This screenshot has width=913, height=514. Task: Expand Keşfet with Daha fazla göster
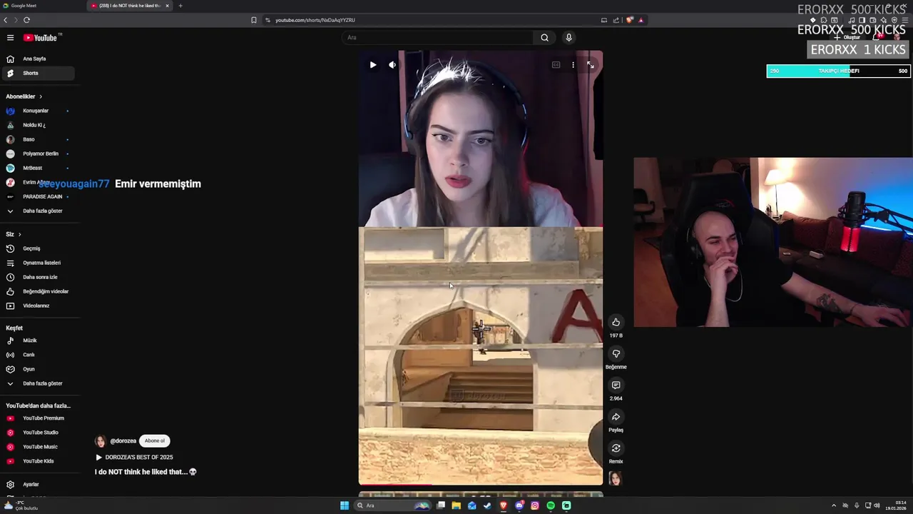37,383
